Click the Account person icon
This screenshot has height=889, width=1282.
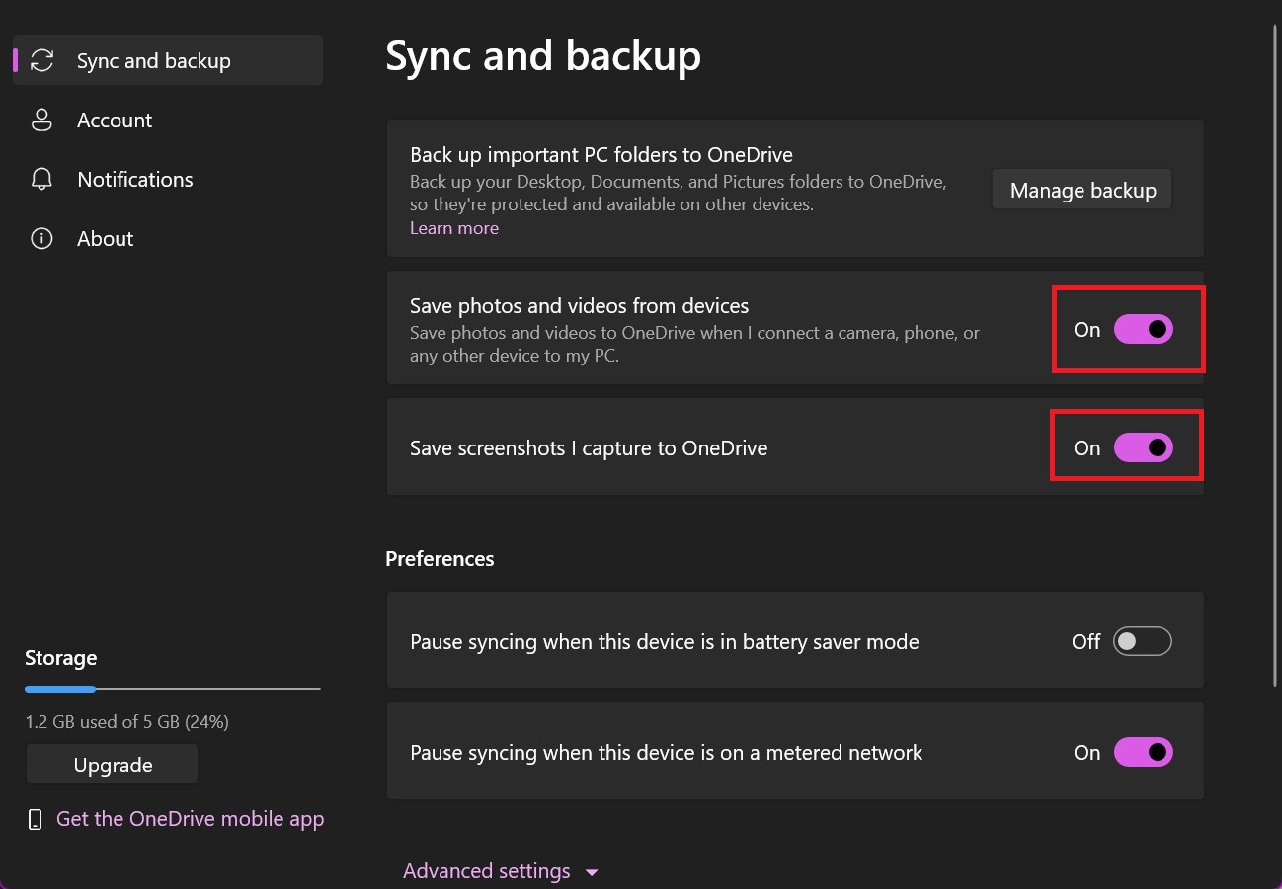coord(41,121)
